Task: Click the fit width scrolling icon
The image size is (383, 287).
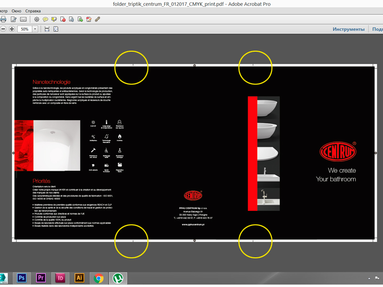Action: (47, 29)
